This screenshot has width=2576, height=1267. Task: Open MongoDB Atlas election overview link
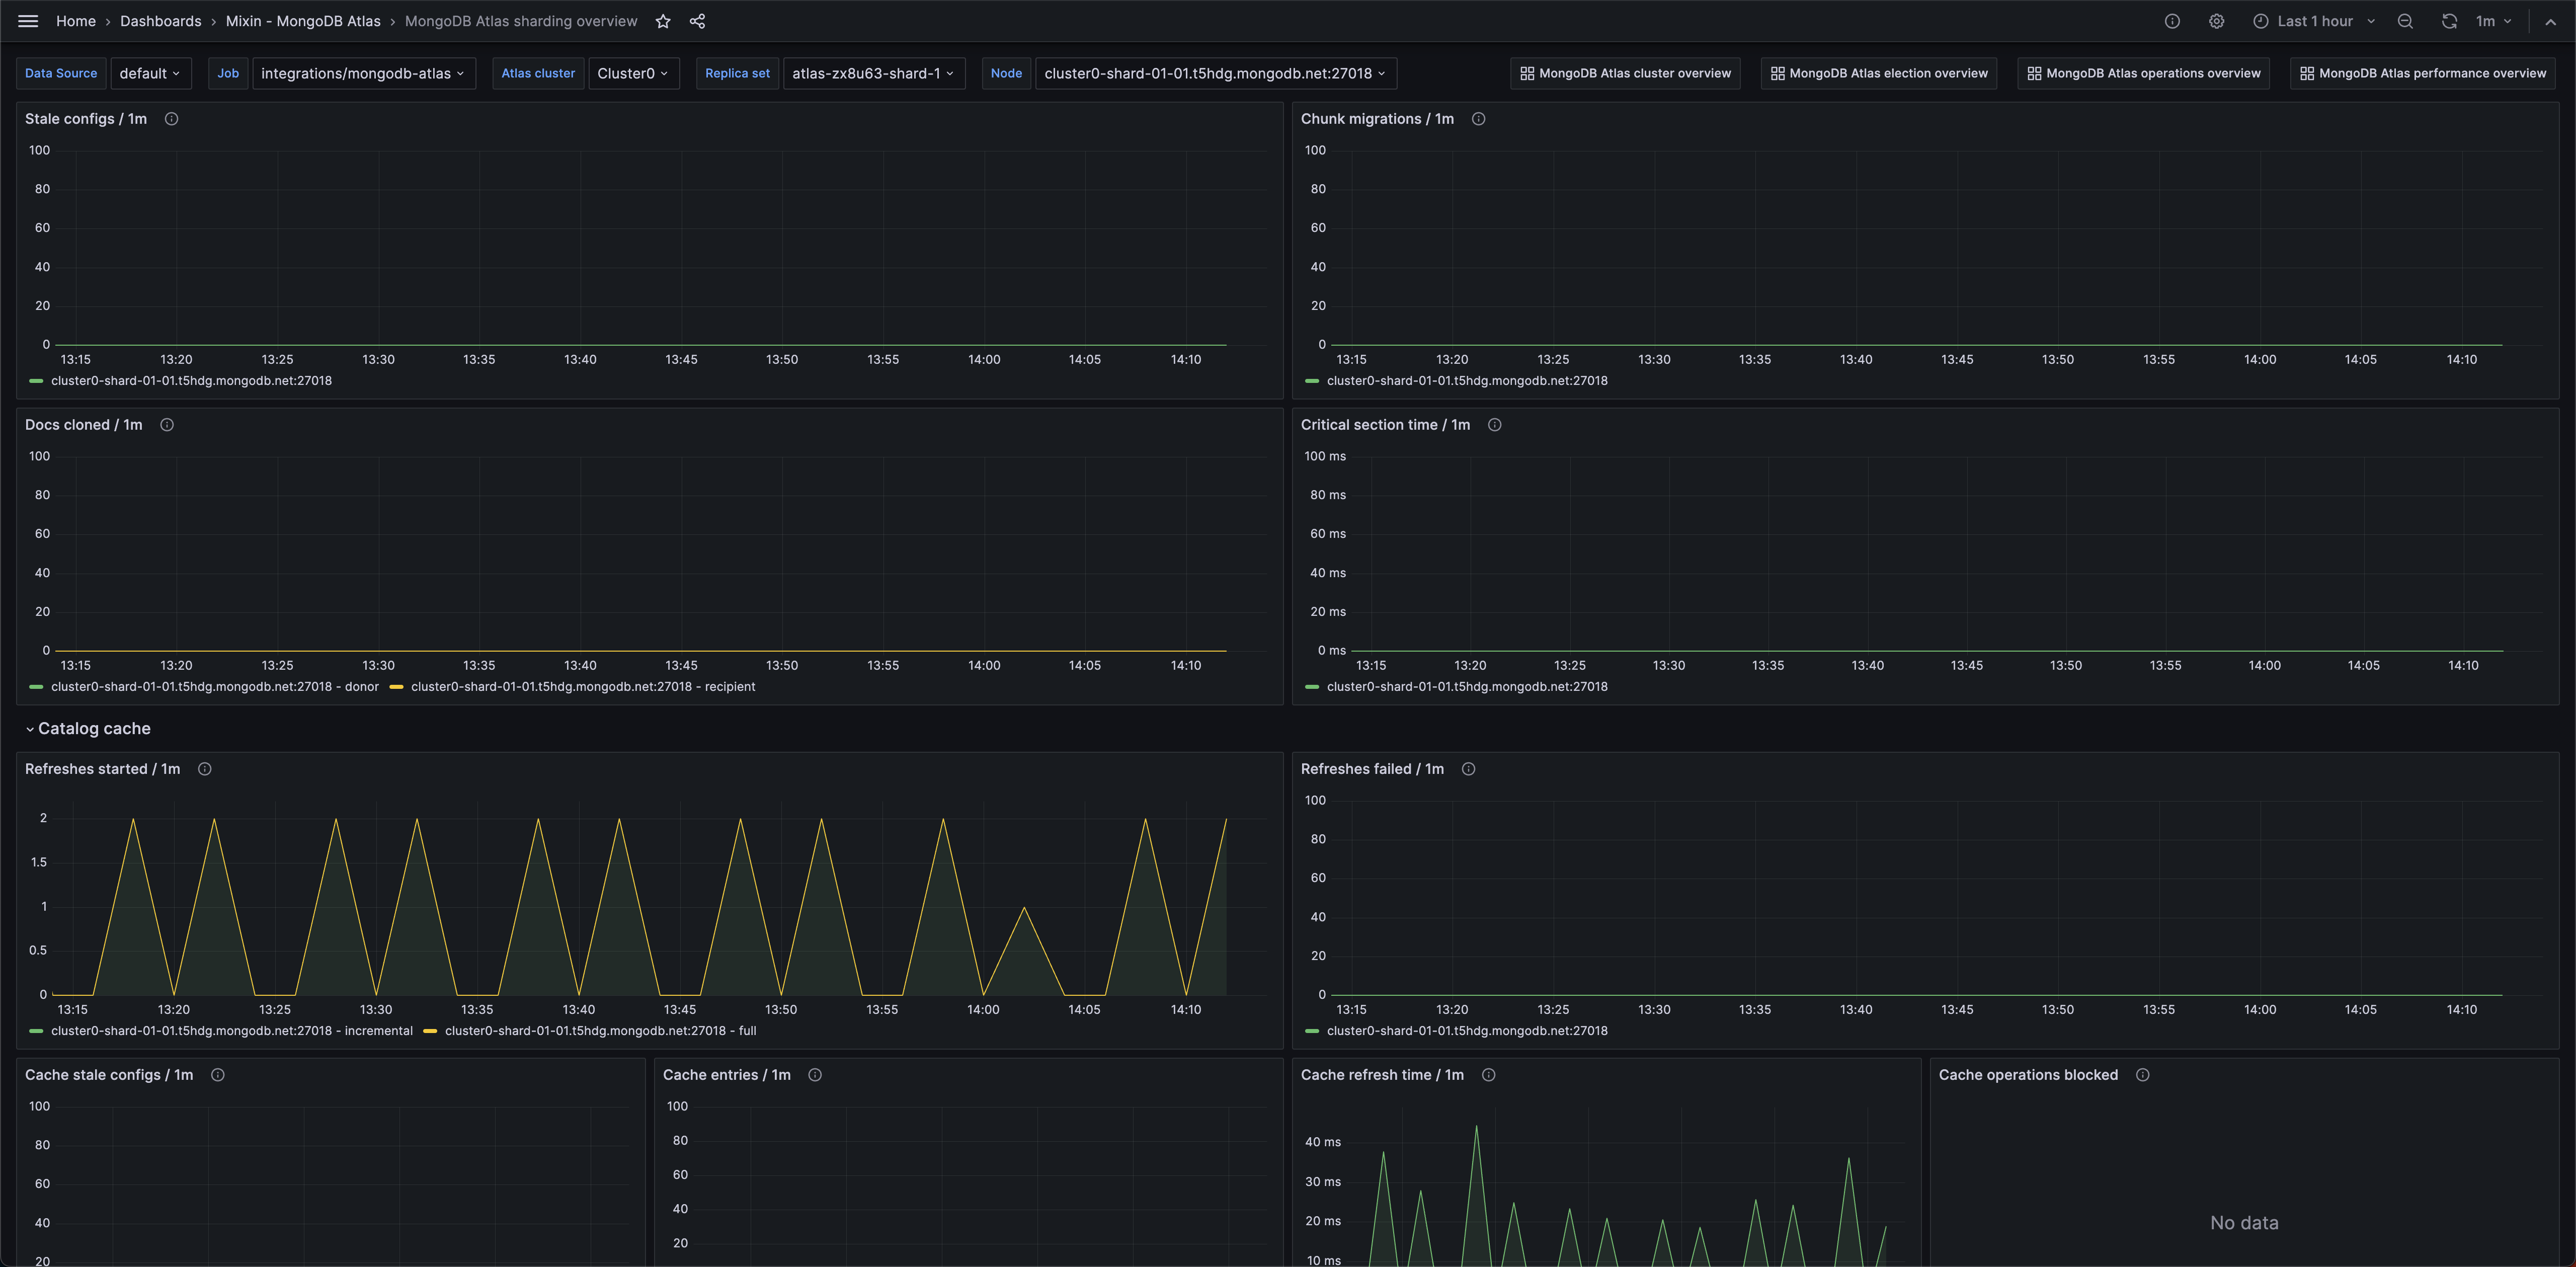(1878, 73)
